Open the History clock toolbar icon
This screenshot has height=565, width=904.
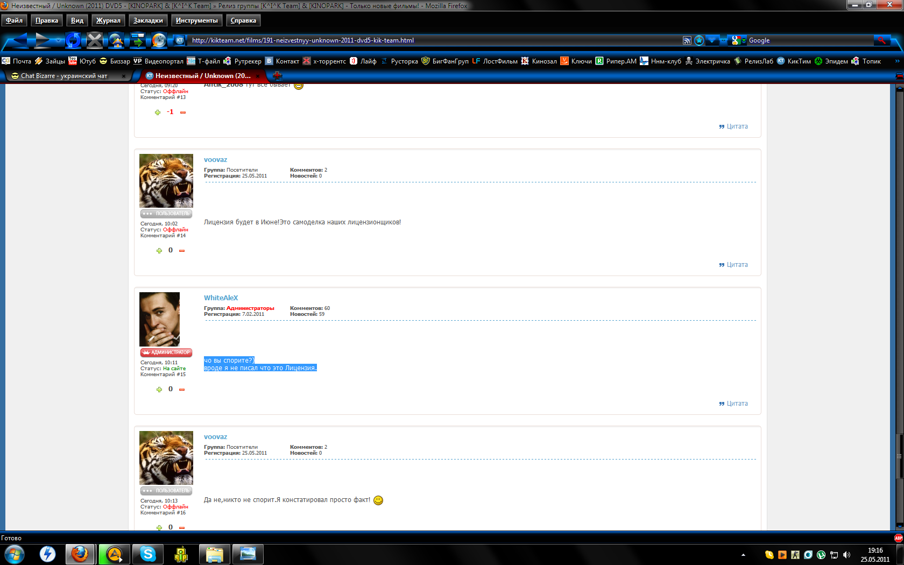pyautogui.click(x=159, y=40)
